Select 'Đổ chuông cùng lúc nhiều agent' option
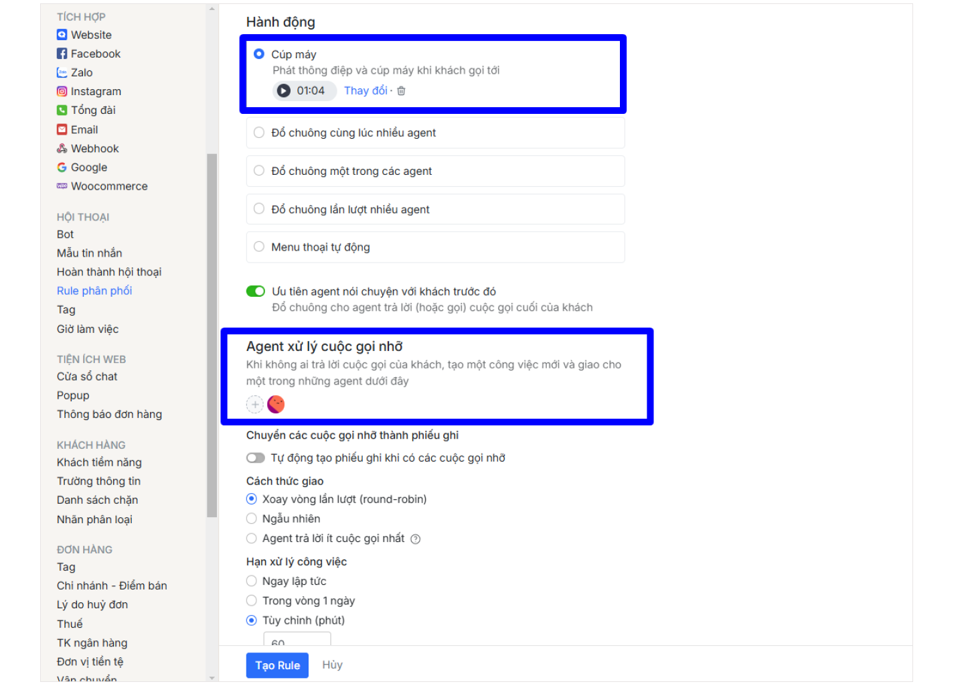 point(259,133)
